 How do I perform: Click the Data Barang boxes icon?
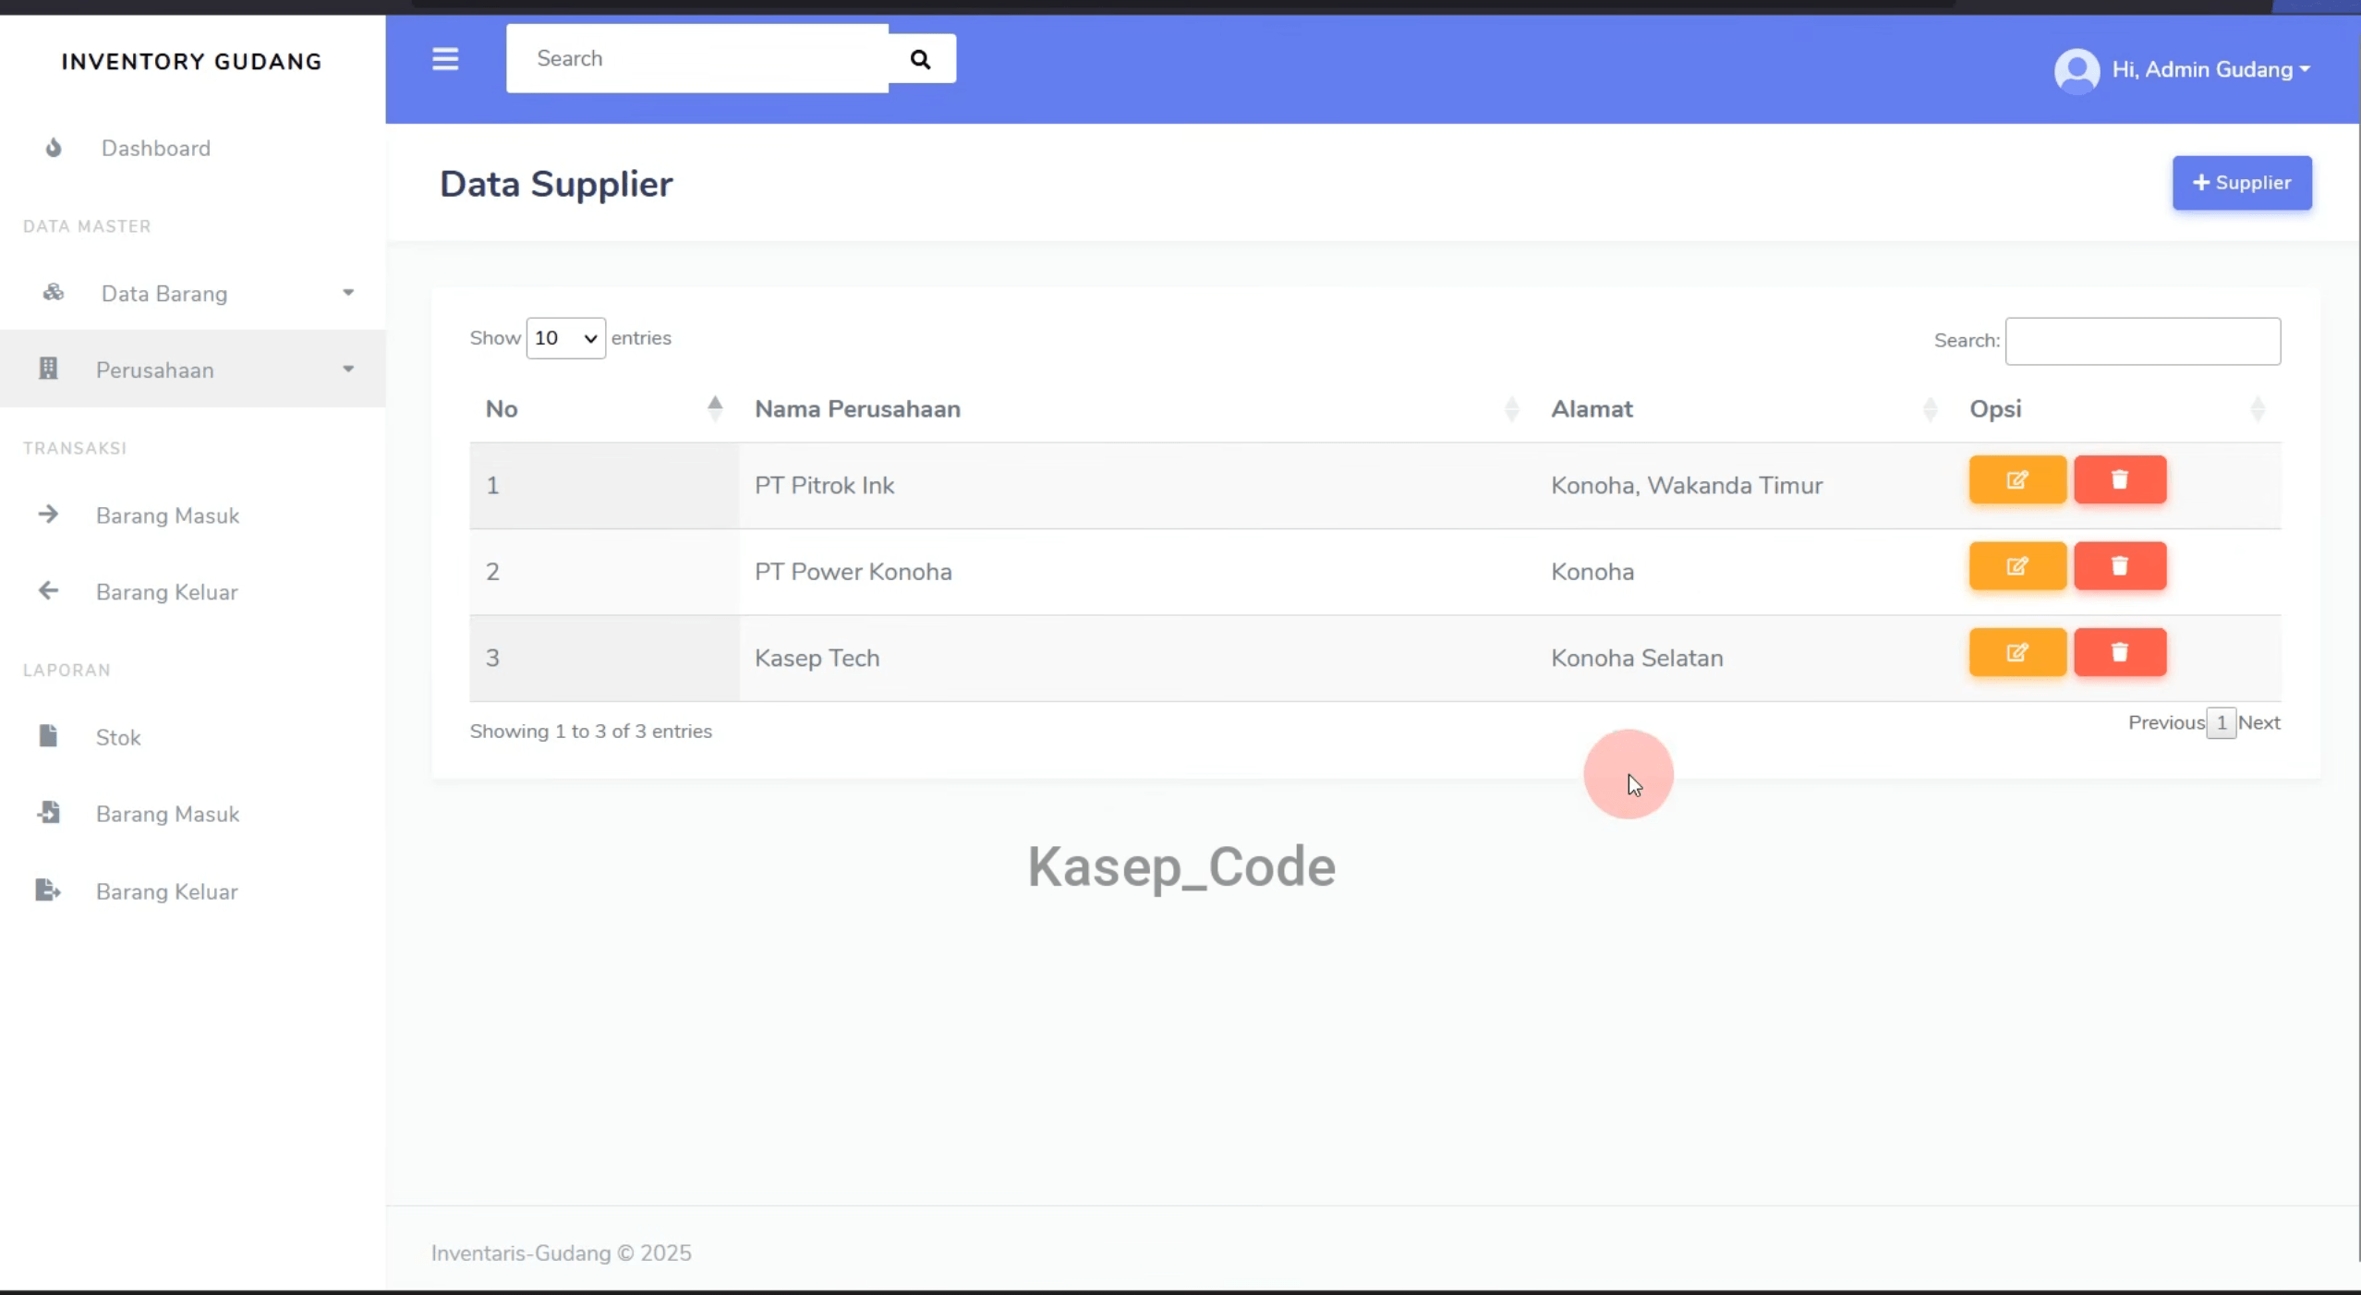pyautogui.click(x=54, y=293)
